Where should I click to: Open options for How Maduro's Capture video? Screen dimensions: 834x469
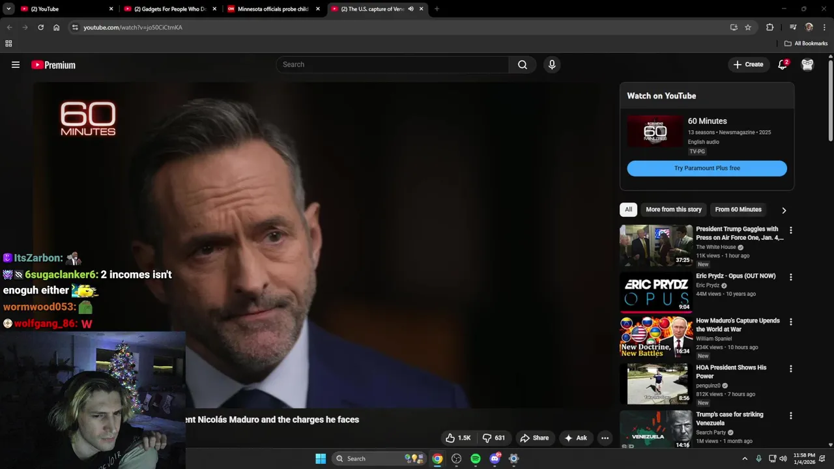pyautogui.click(x=791, y=322)
